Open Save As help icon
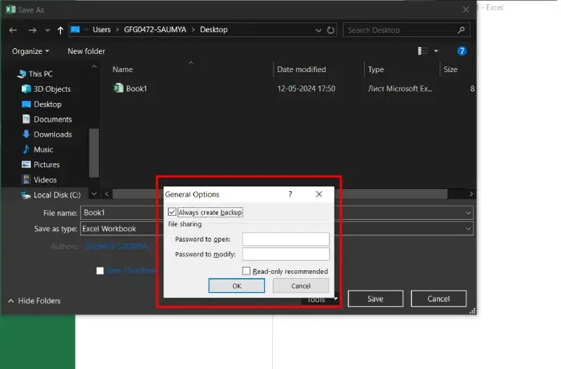This screenshot has width=561, height=369. coord(461,51)
